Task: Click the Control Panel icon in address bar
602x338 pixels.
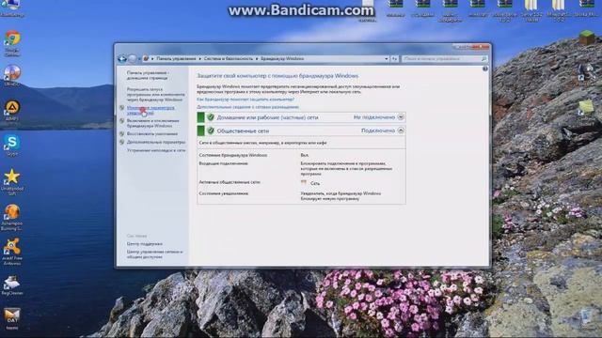Action: point(146,58)
